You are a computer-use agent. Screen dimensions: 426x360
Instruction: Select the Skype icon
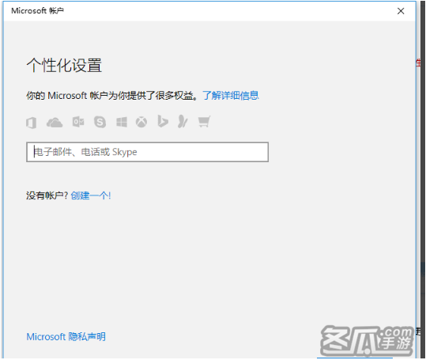pos(100,122)
